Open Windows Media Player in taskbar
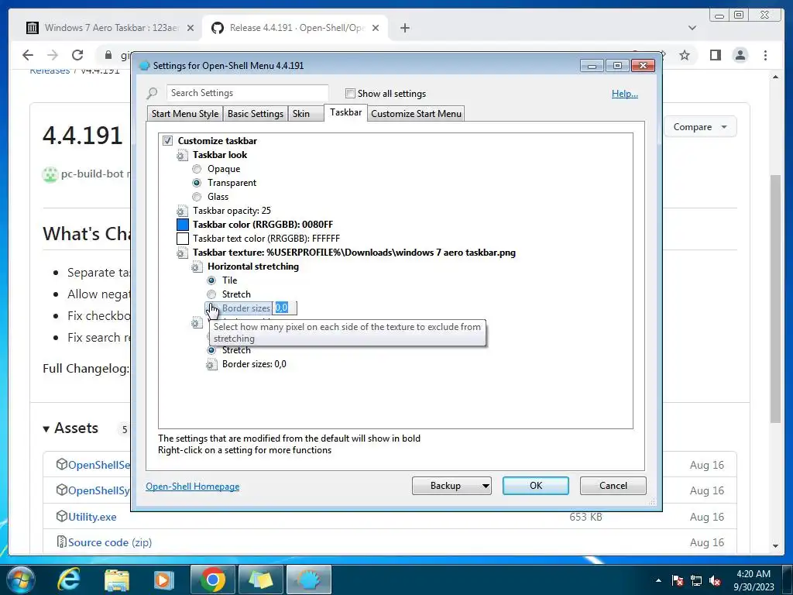 (x=163, y=580)
